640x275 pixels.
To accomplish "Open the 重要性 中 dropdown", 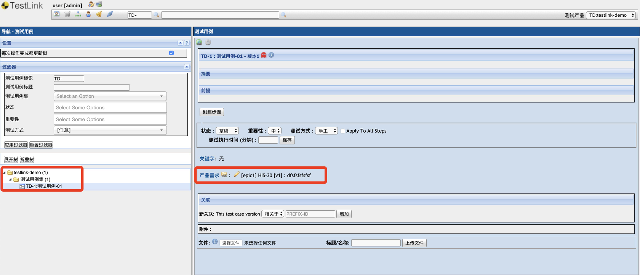I will (x=274, y=131).
